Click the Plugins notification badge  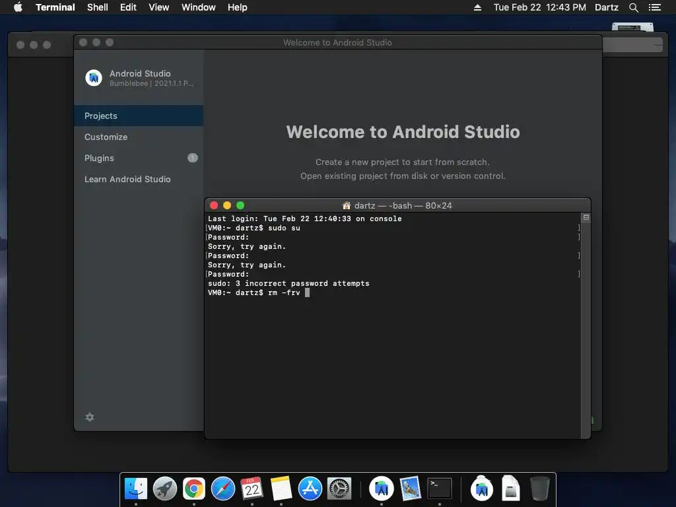[x=192, y=158]
